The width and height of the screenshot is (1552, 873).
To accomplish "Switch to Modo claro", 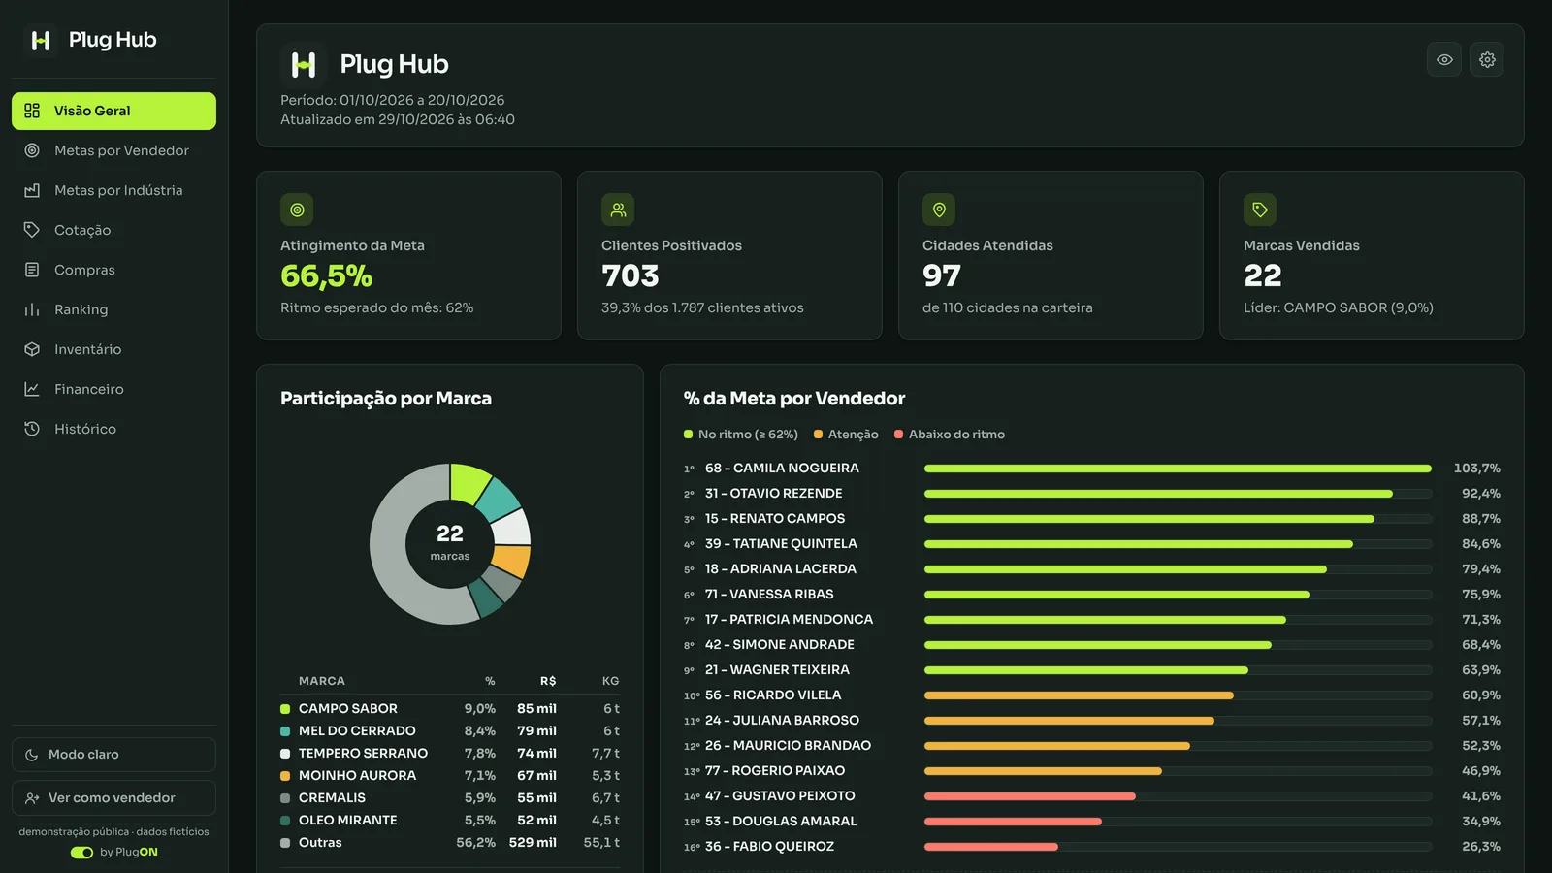I will click(x=113, y=755).
